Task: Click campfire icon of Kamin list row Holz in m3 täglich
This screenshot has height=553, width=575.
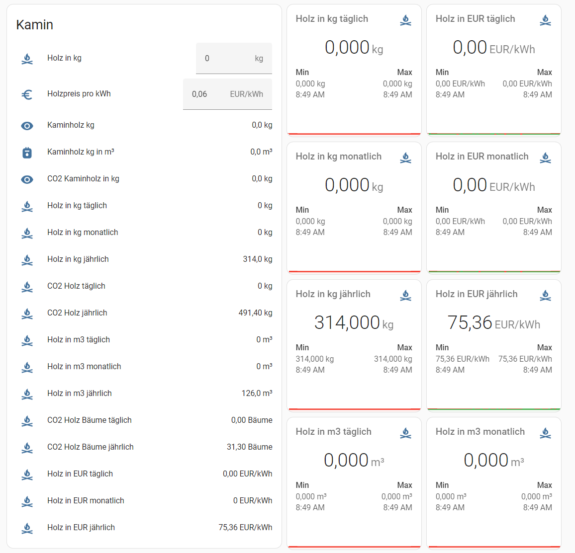Action: (27, 340)
